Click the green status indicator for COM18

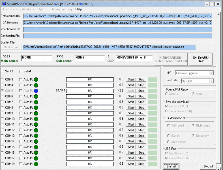pos(36,164)
